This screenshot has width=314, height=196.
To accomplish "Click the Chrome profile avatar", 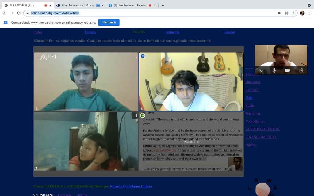I will tap(302, 13).
